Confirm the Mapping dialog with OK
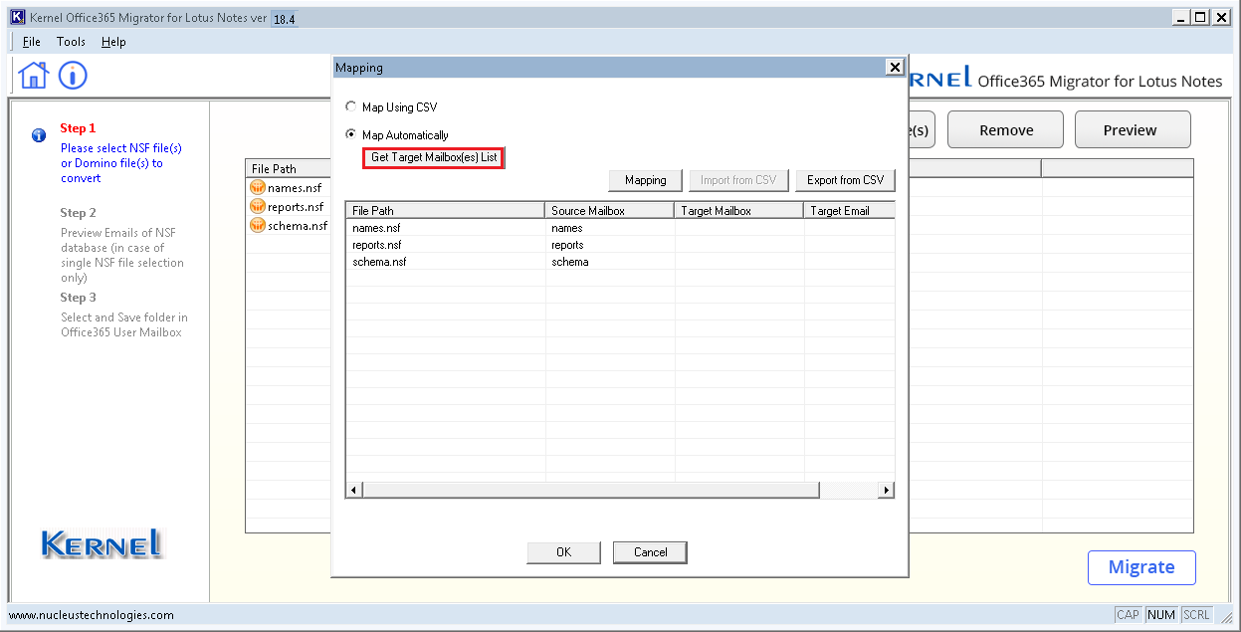Viewport: 1241px width, 632px height. coord(563,552)
